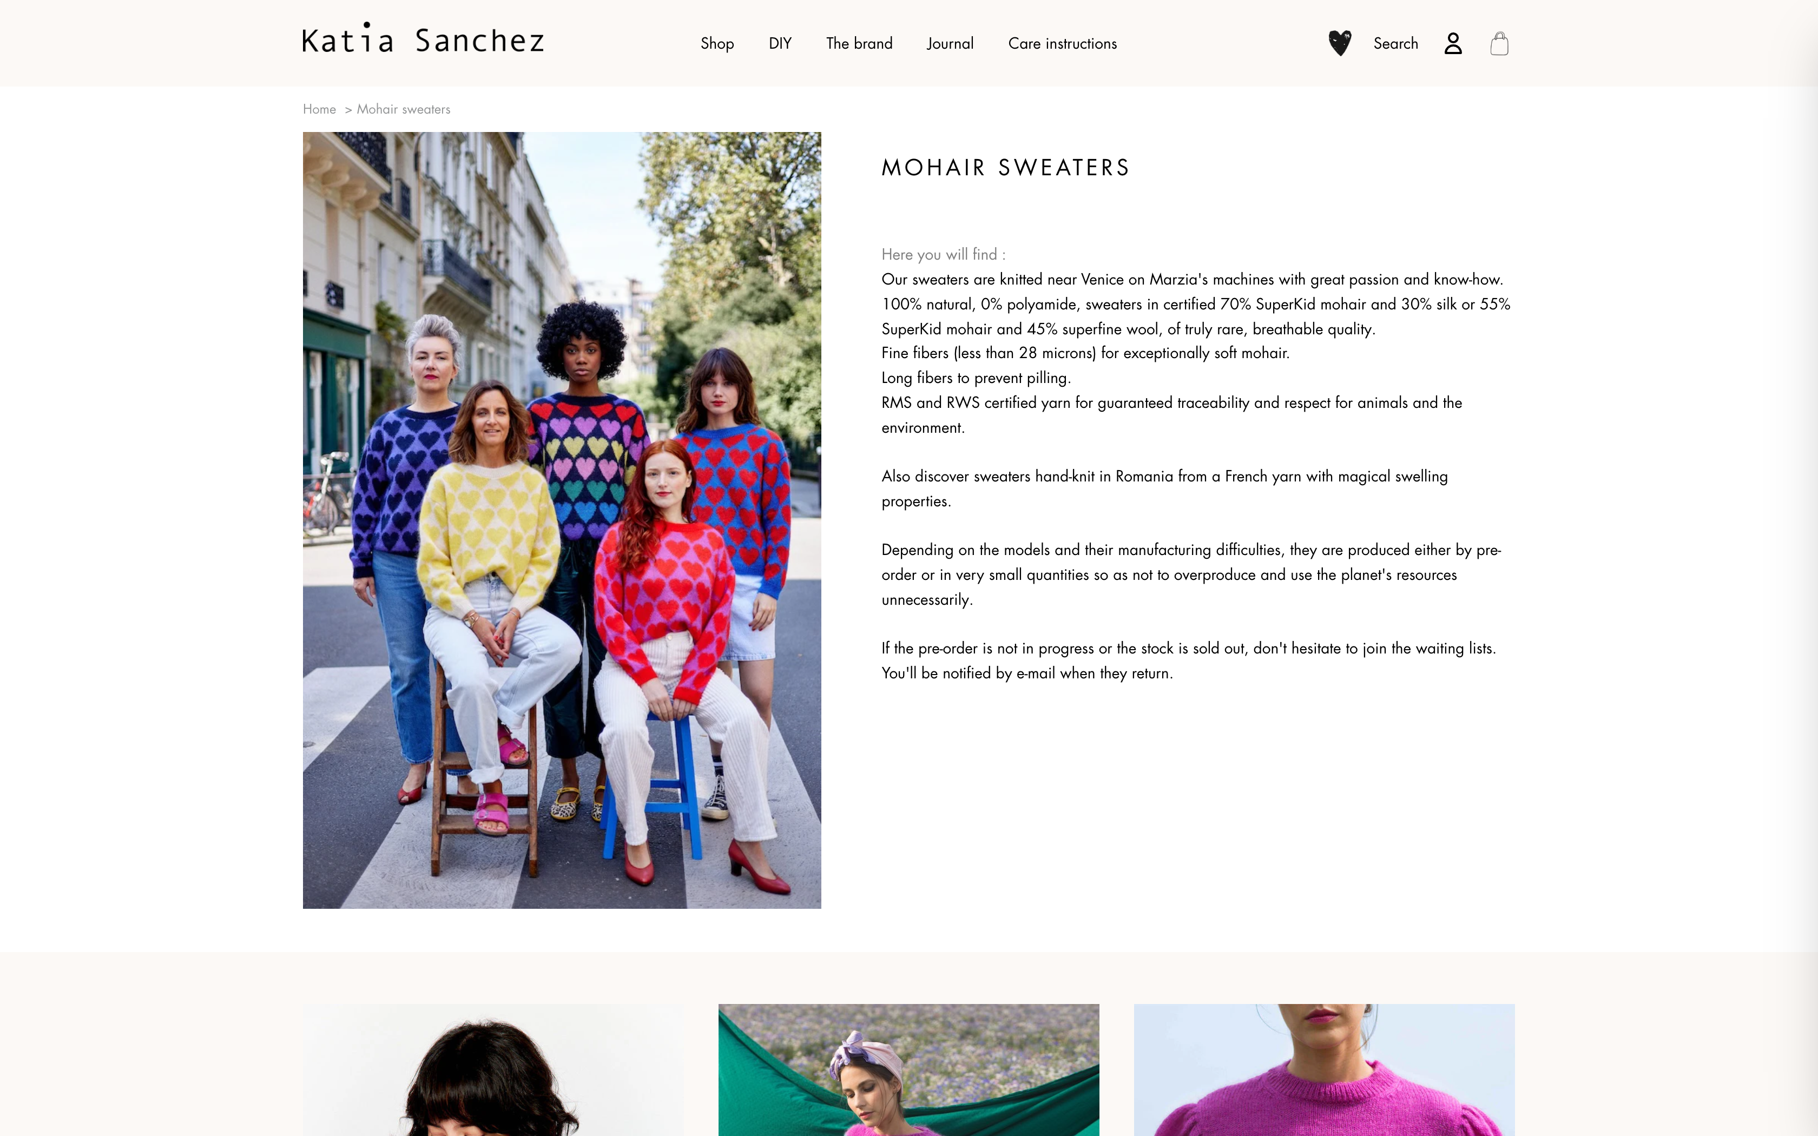
Task: Open the user account icon
Action: (x=1453, y=44)
